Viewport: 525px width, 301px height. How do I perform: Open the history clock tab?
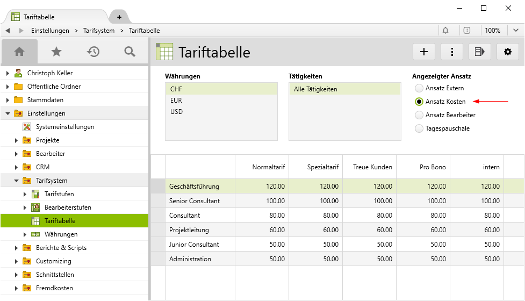94,52
